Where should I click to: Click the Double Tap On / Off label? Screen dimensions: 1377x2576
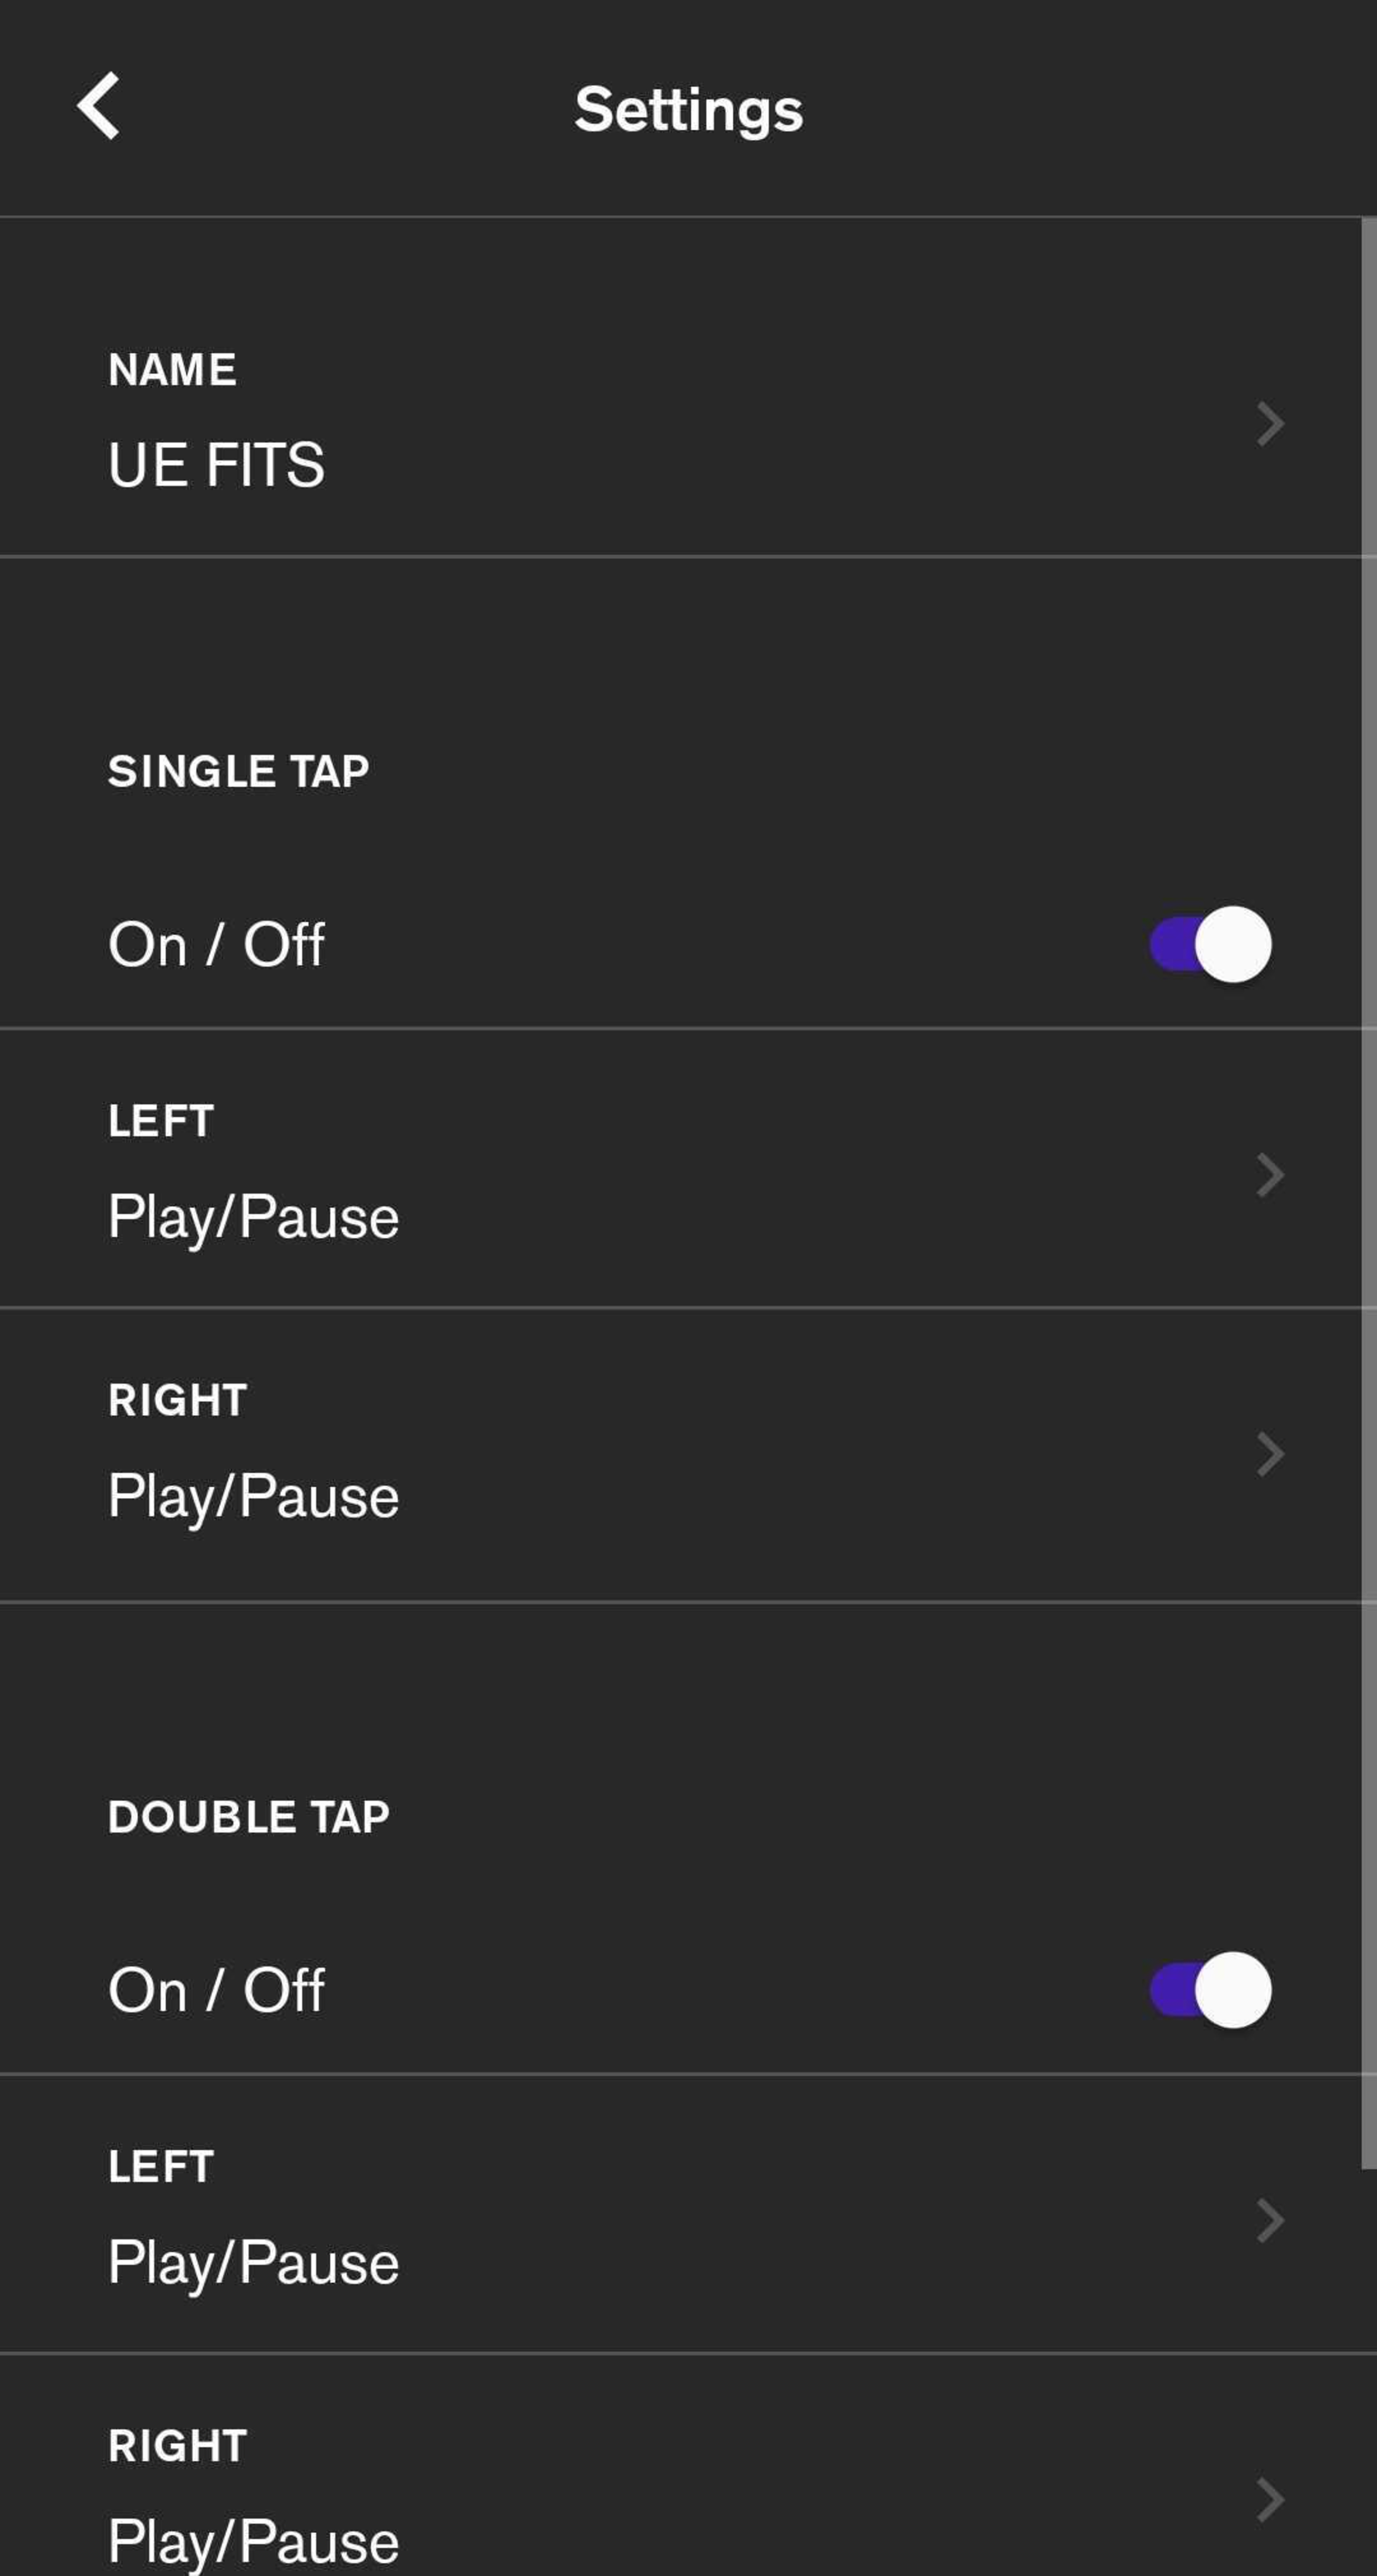click(216, 1990)
